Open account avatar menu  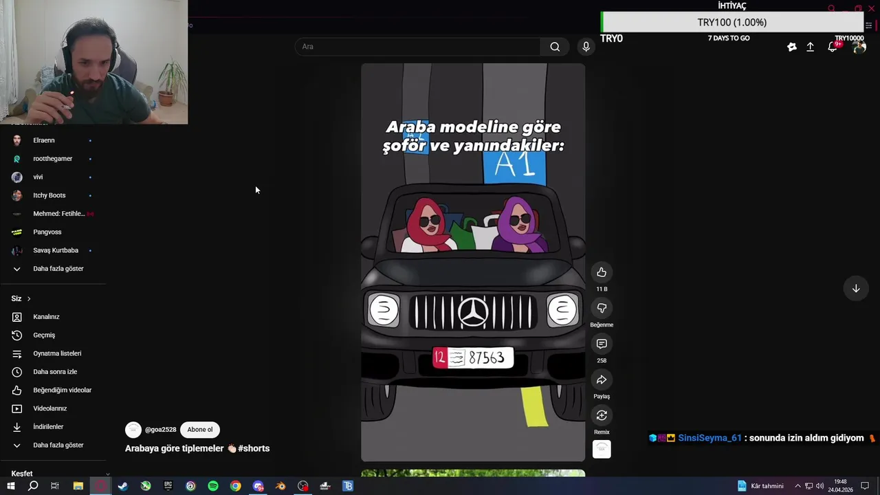tap(859, 47)
